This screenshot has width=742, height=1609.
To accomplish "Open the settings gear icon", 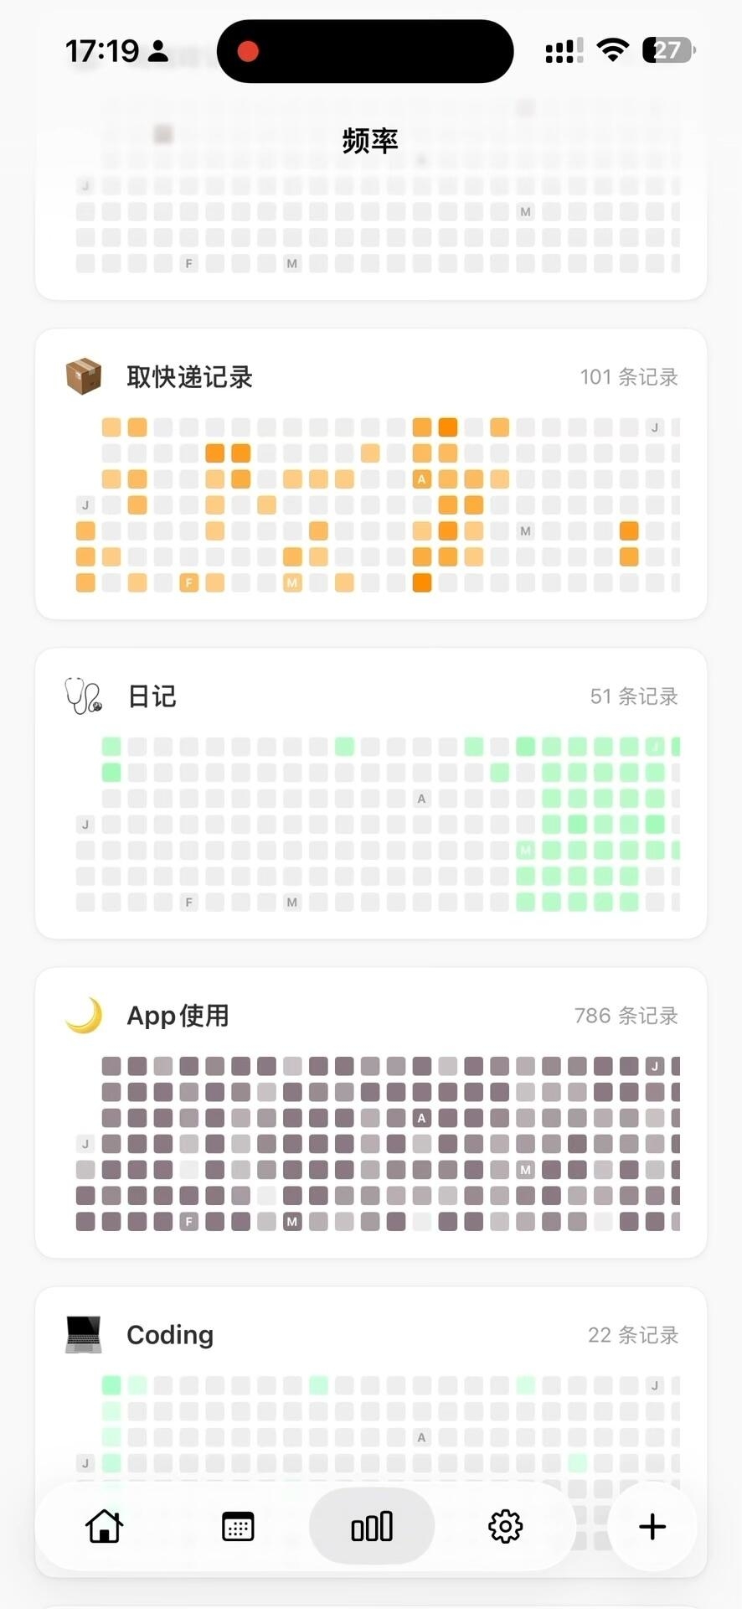I will (505, 1526).
